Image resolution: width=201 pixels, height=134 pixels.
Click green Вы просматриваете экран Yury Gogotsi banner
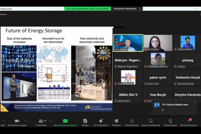tap(87, 9)
